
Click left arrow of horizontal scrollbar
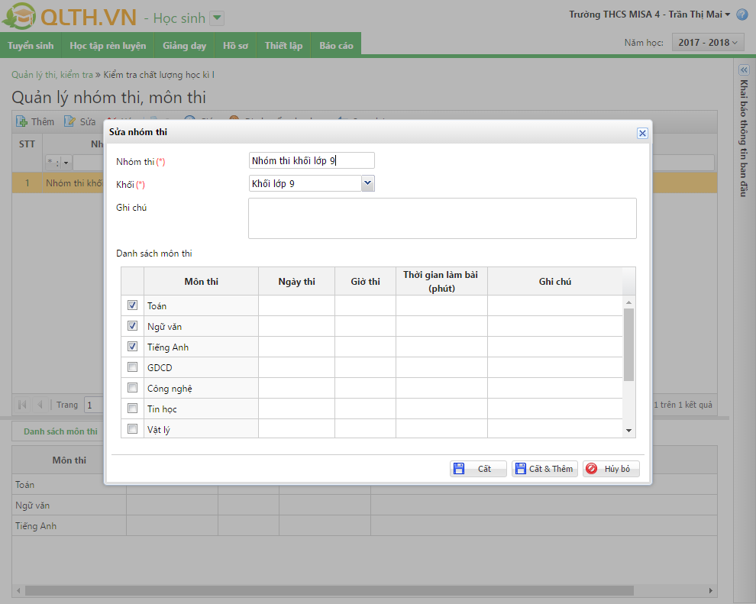click(18, 590)
